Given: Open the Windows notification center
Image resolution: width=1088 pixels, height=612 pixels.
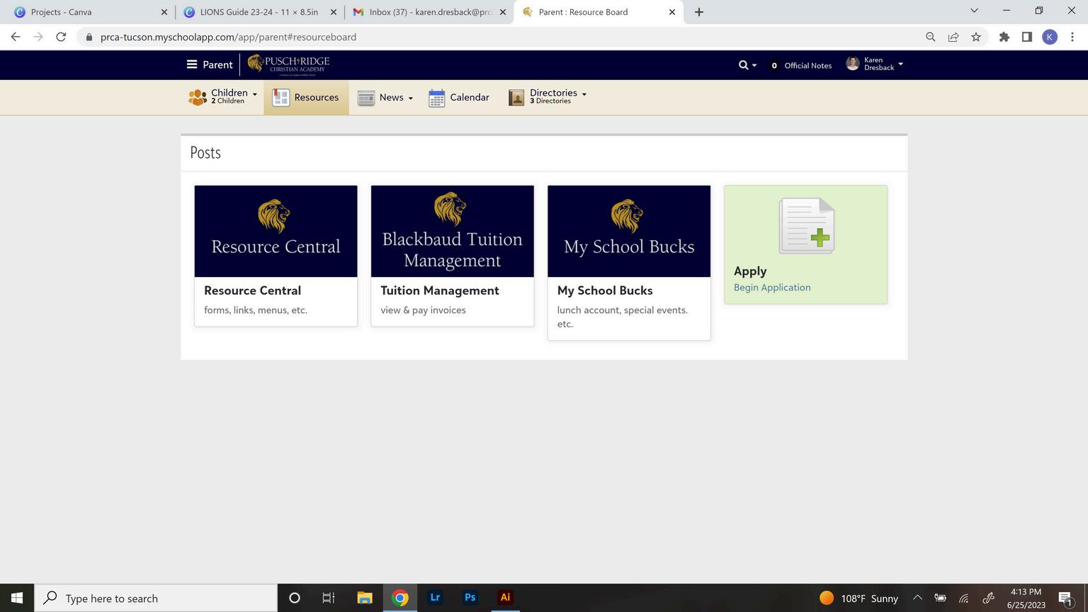Looking at the screenshot, I should (x=1066, y=598).
